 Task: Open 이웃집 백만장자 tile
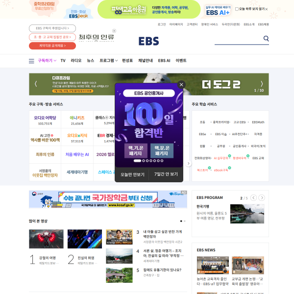coord(45,172)
